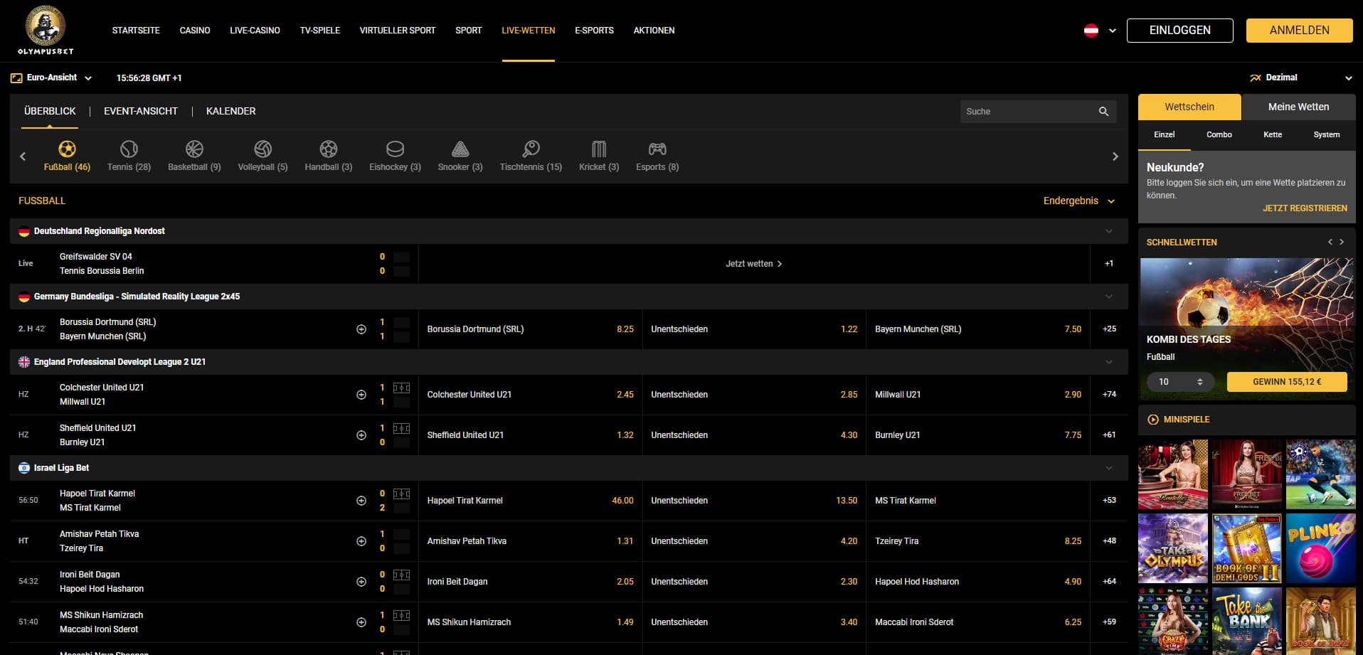1363x655 pixels.
Task: Open the Dezimal odds format dropdown
Action: [x=1300, y=78]
